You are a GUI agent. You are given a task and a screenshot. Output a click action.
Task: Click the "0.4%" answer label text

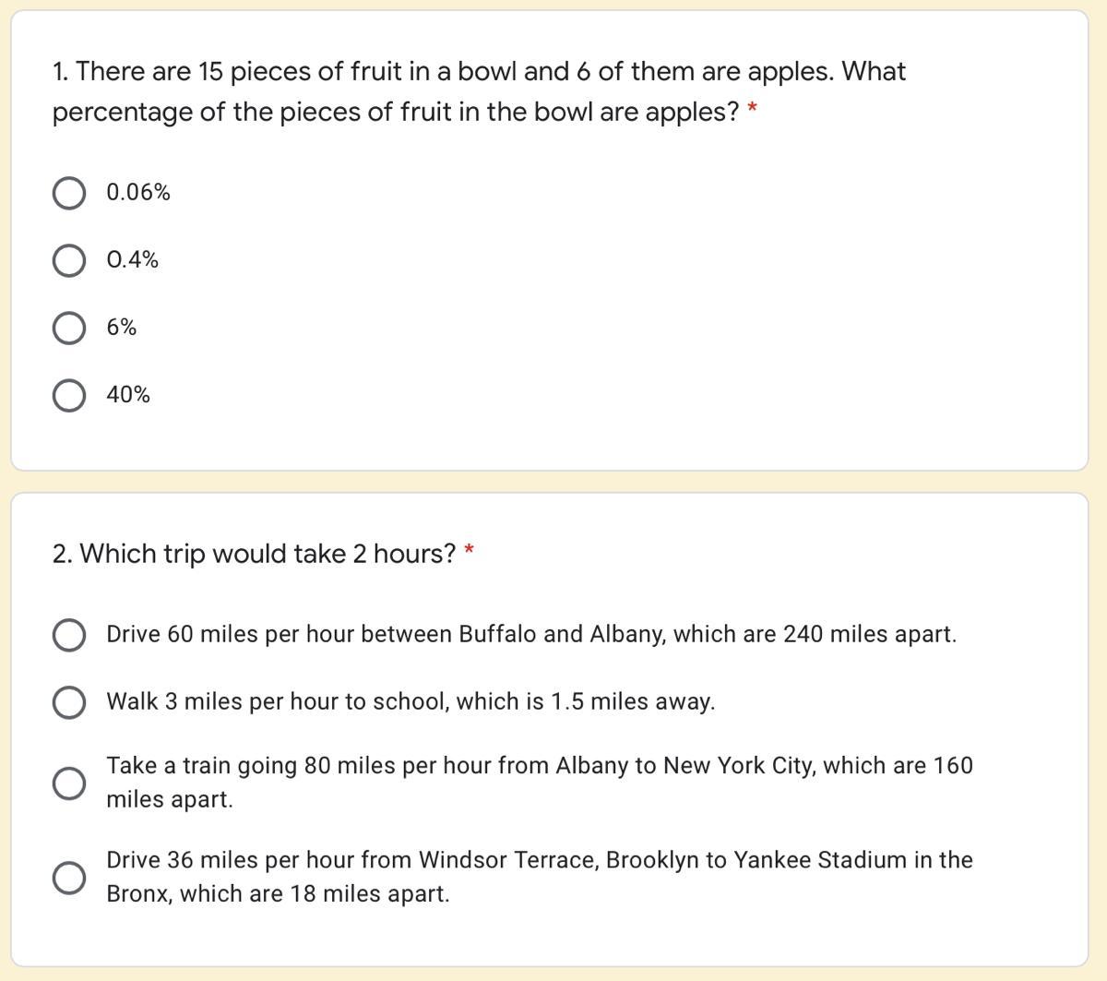[133, 260]
